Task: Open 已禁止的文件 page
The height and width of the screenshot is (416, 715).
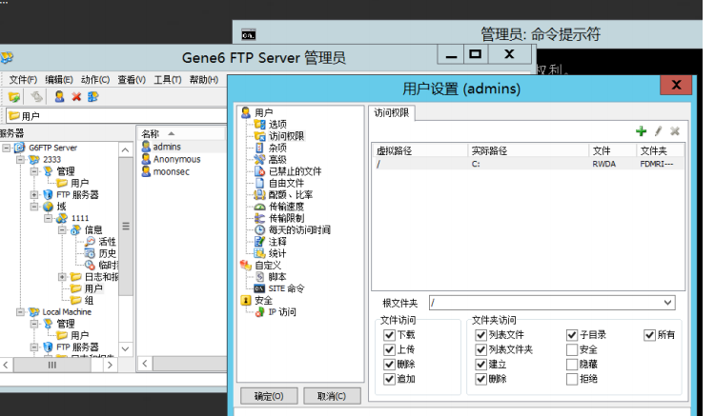Action: 295,171
